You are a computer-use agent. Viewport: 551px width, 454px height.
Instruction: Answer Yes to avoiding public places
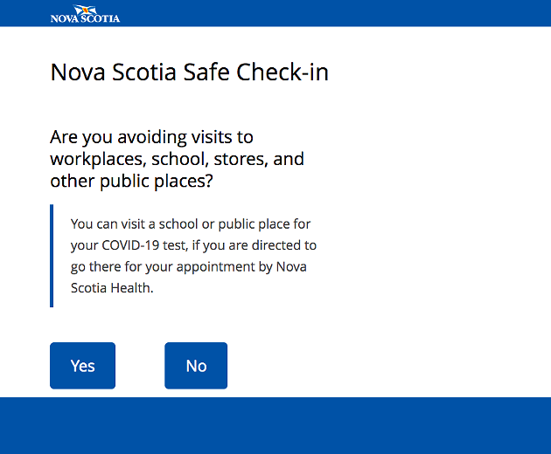[82, 366]
